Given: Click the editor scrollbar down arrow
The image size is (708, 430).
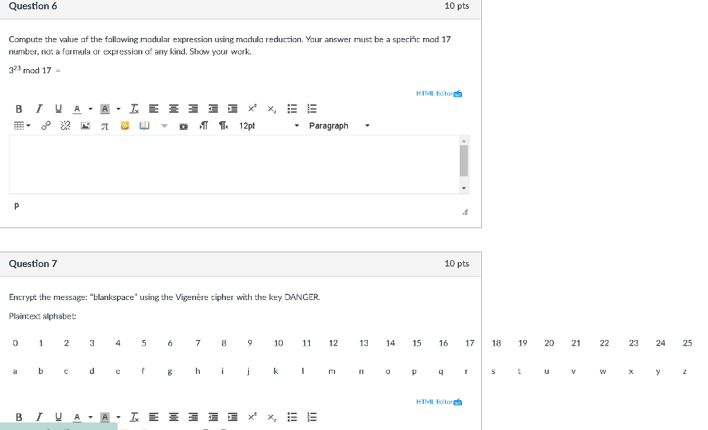Looking at the screenshot, I should [464, 188].
